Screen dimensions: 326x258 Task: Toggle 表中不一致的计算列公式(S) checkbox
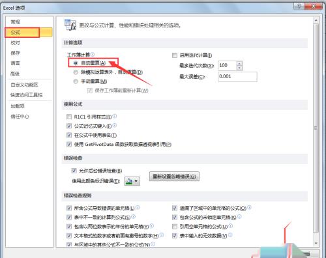(69, 217)
